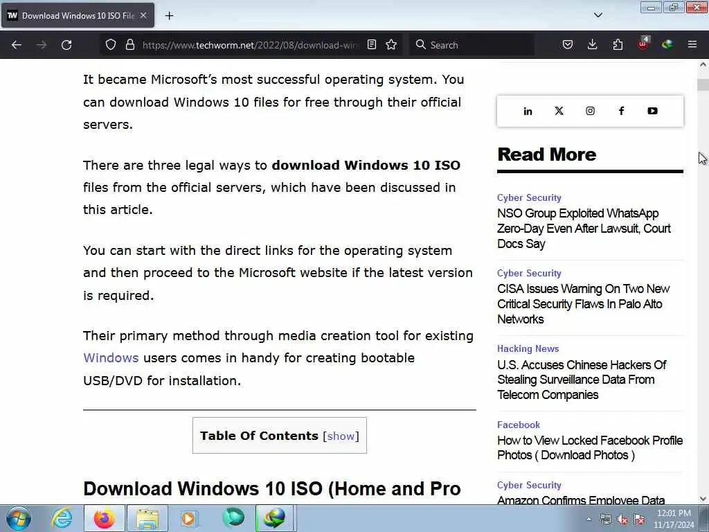Open the tracking protection shield panel
The image size is (709, 532).
111,45
